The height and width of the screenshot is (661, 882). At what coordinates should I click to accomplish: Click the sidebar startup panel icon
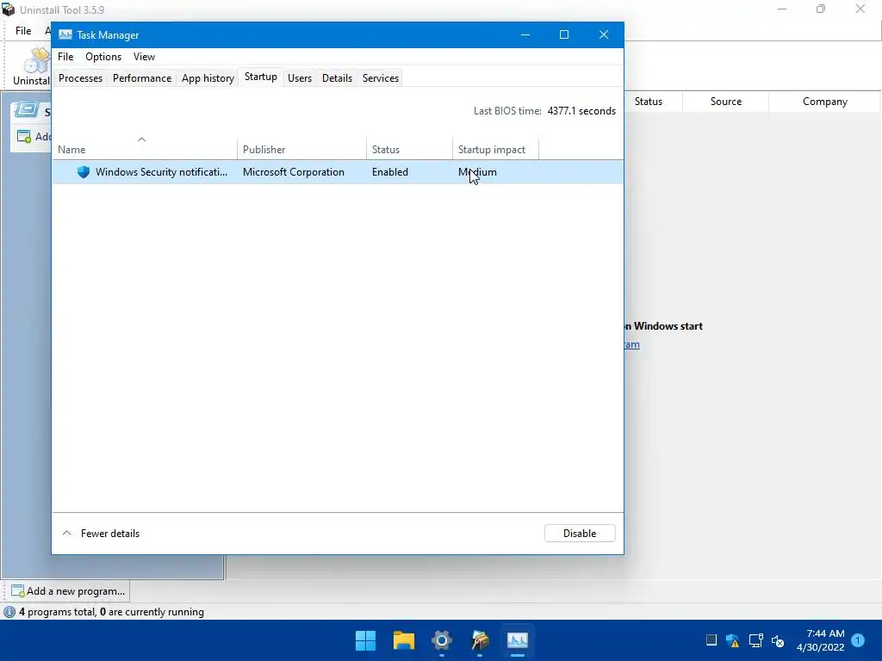point(27,110)
